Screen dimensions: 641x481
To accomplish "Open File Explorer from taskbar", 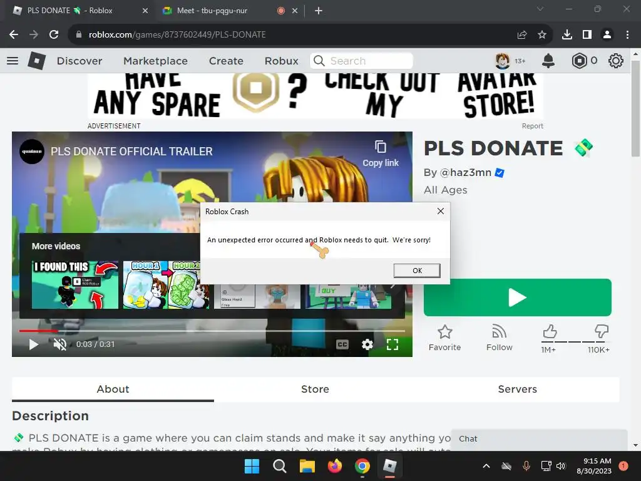I will (x=307, y=466).
